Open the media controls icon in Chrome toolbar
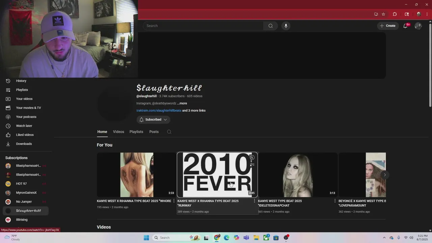This screenshot has width=432, height=243. click(407, 14)
